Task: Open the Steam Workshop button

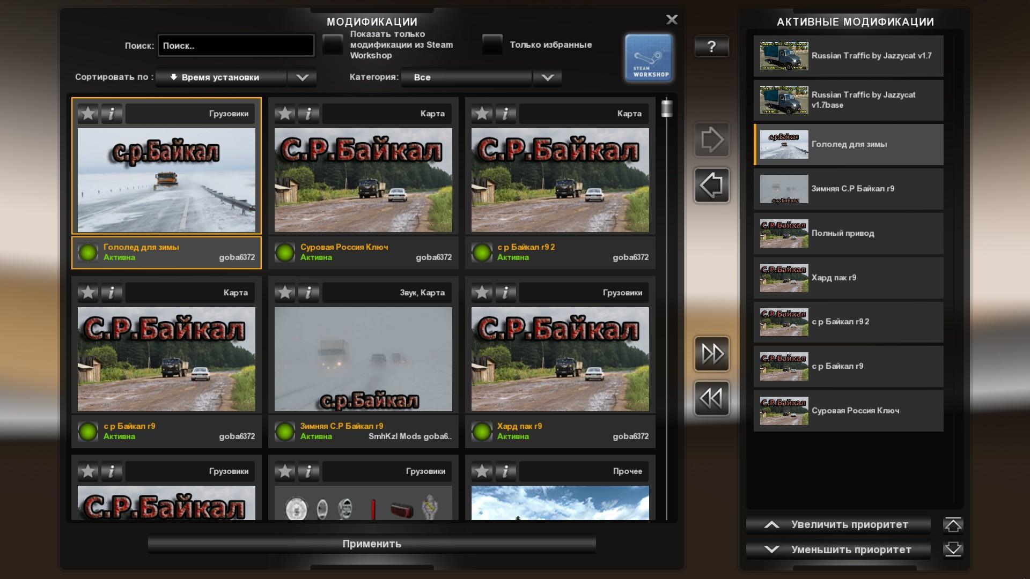Action: (649, 58)
